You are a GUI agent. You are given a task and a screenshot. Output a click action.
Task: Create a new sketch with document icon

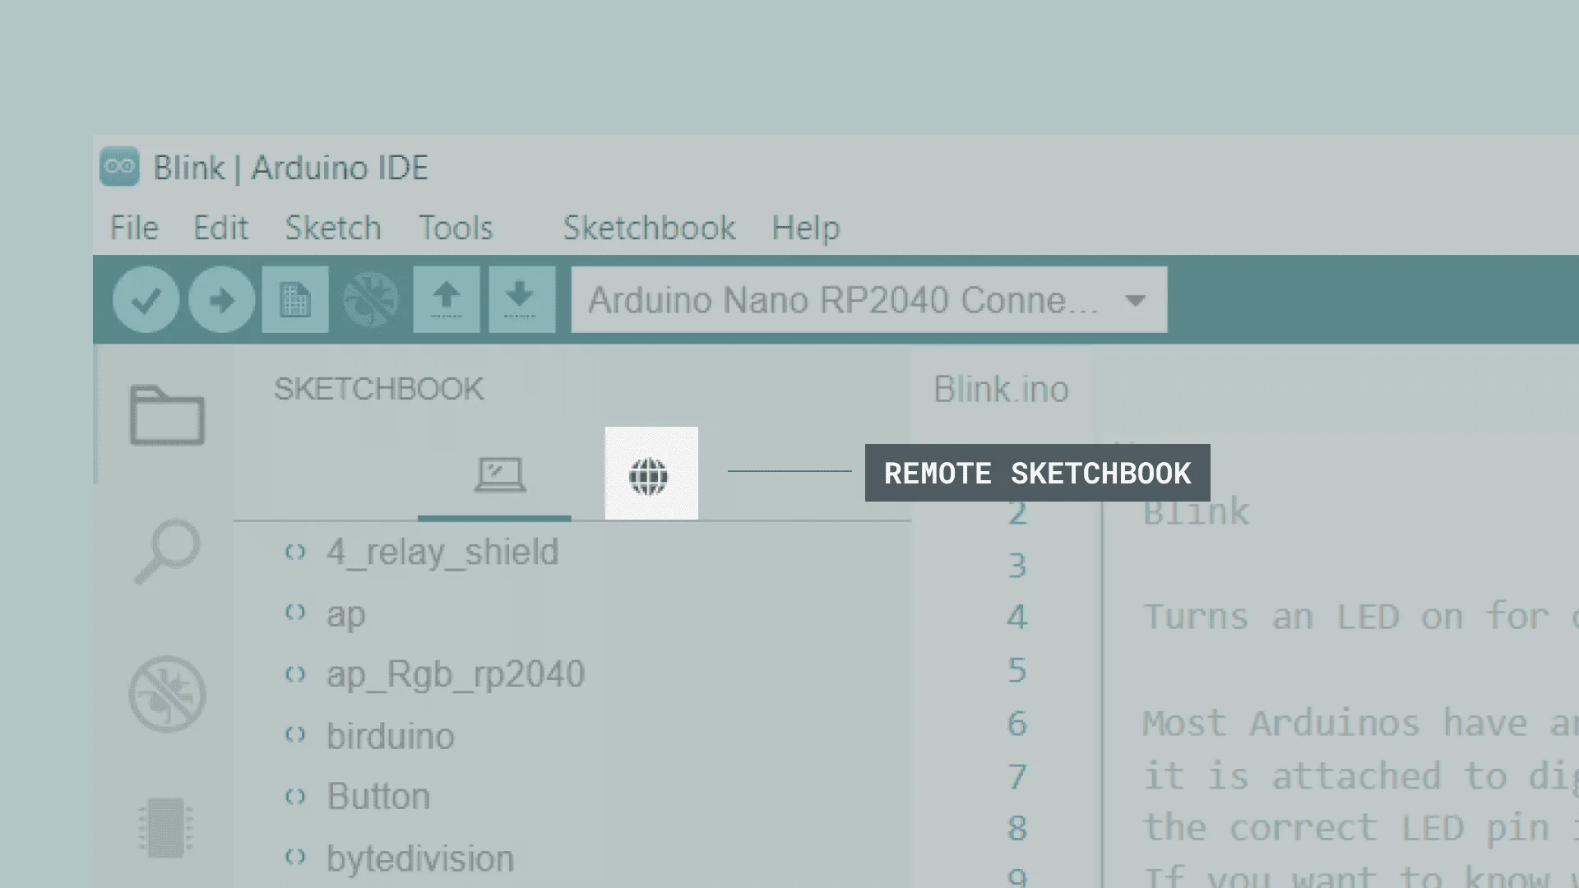pyautogui.click(x=295, y=300)
